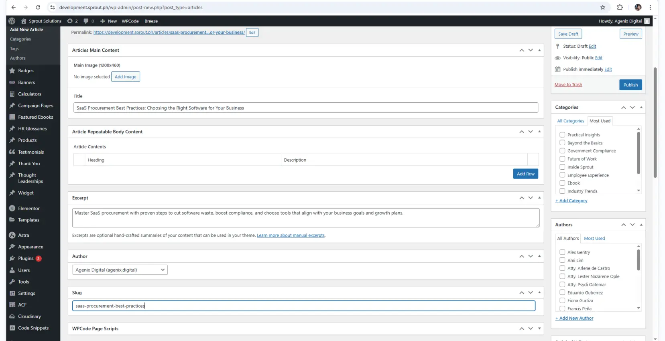Viewport: 665px width, 341px height.
Task: Click the main page vertical scrollbar
Action: [x=655, y=122]
